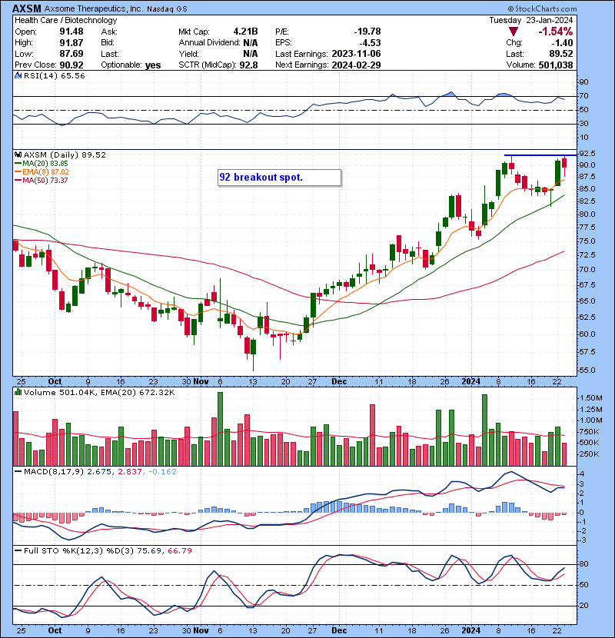Click the 30 Nov label on price chart axis
615x638 pixels.
[195, 382]
